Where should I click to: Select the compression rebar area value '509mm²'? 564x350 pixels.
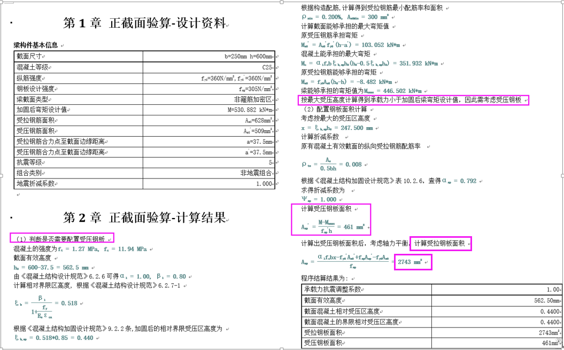coord(264,131)
